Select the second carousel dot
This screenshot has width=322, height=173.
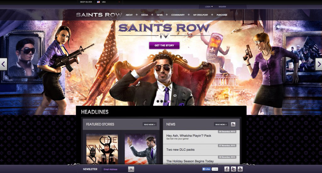click(x=162, y=101)
